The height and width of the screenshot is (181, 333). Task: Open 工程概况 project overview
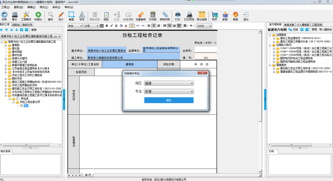26,16
